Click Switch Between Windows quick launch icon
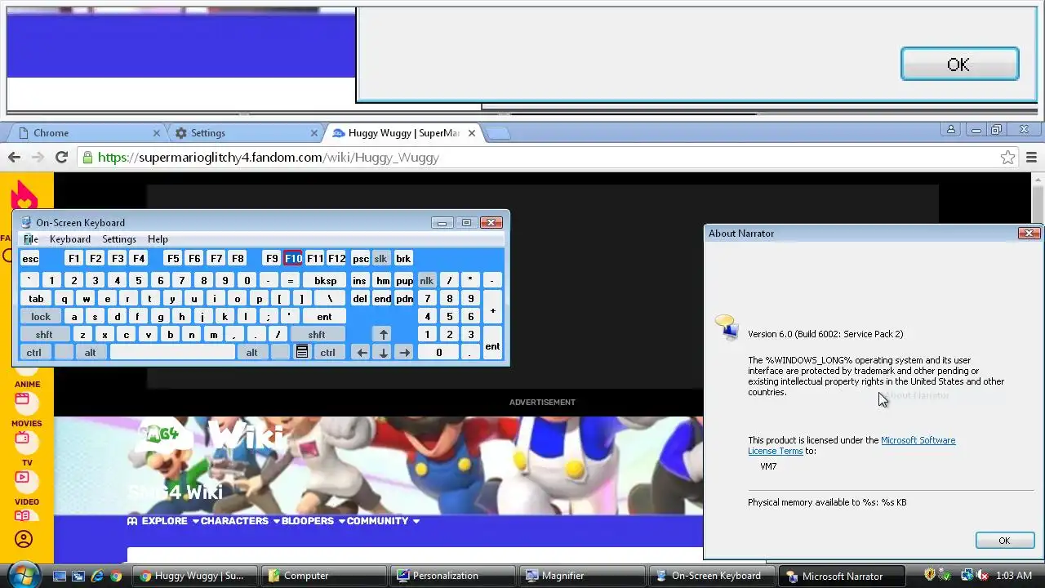Image resolution: width=1045 pixels, height=588 pixels. click(x=78, y=576)
